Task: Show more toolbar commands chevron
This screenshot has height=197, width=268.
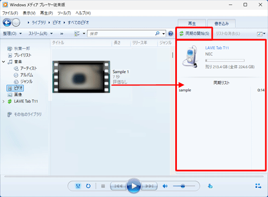Action: tap(62, 34)
